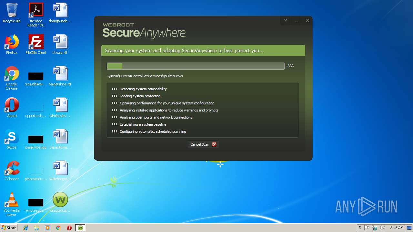413x232 pixels.
Task: Click the 'Scanning your system' green header
Action: pos(203,51)
